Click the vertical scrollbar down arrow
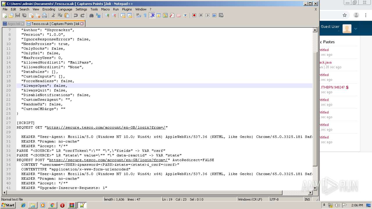 point(315,188)
